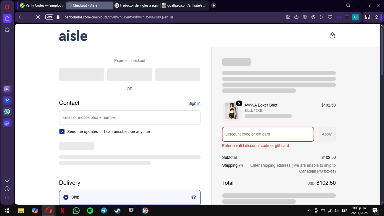Open the shopping bag cart icon
384x216 pixels.
click(332, 35)
